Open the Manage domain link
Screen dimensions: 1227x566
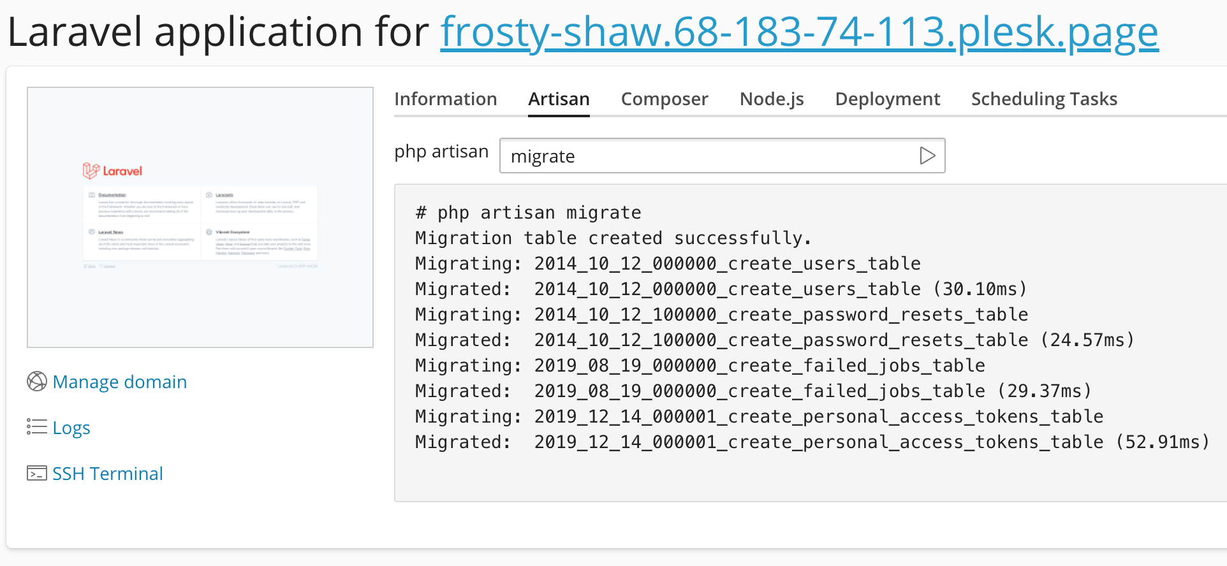[x=120, y=381]
